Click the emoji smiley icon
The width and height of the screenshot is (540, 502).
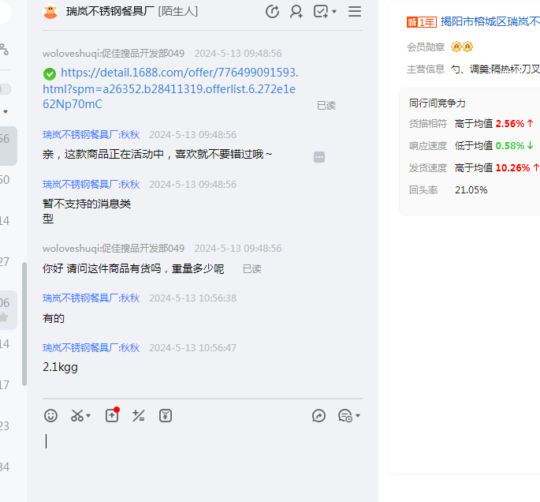coord(50,415)
